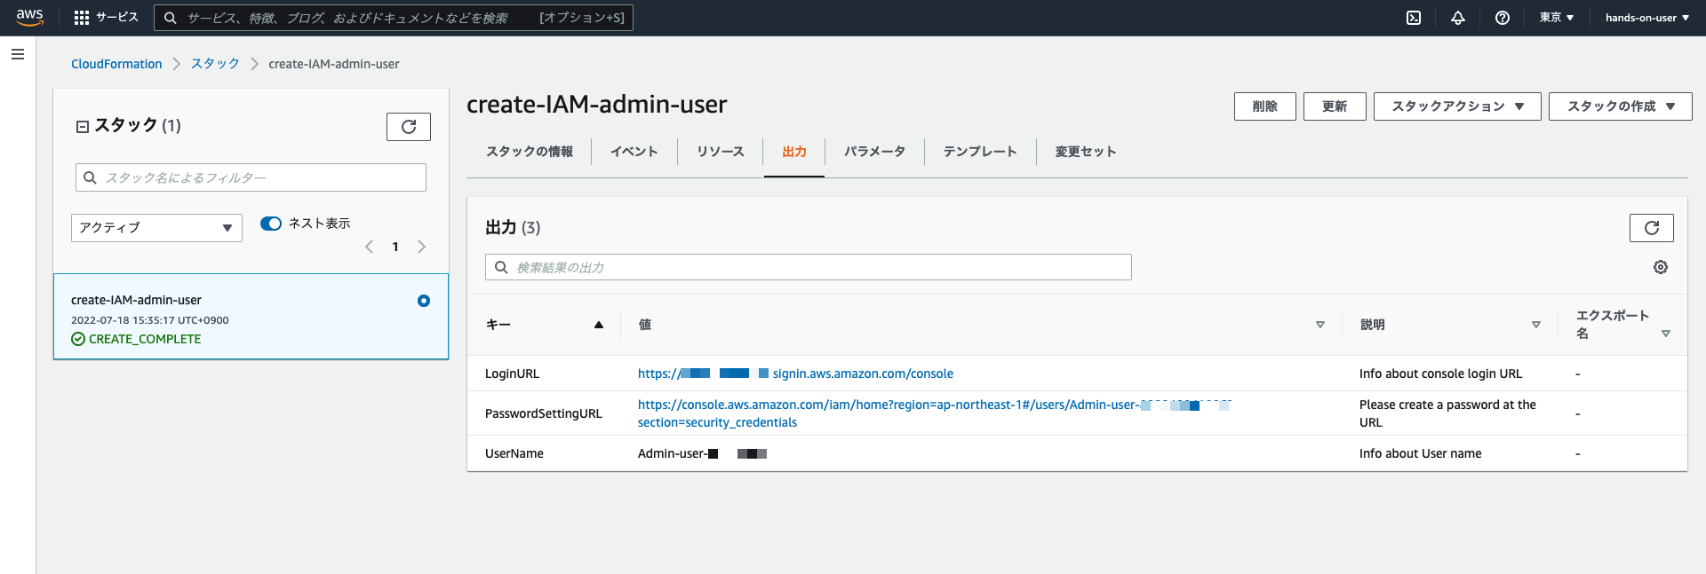
Task: Open the hands-on-user account menu
Action: [x=1647, y=18]
